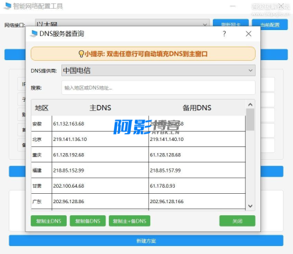Select primary DNS 202.96.128.86

tap(100, 201)
